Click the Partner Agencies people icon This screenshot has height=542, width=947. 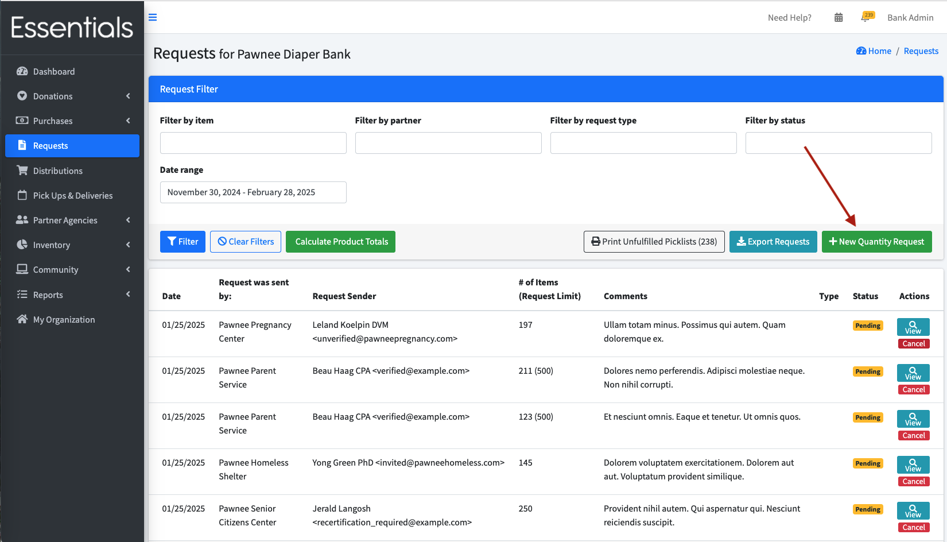22,220
